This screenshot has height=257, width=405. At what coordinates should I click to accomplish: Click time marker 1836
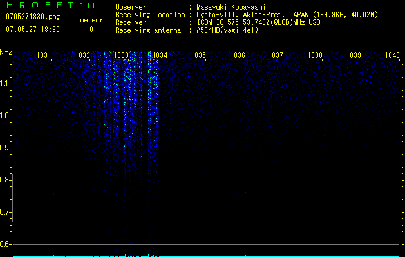tap(238, 55)
